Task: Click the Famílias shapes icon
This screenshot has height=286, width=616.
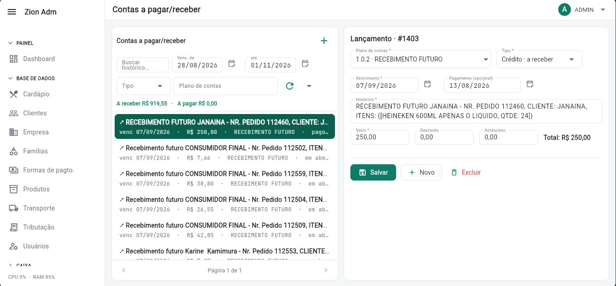Action: [14, 151]
